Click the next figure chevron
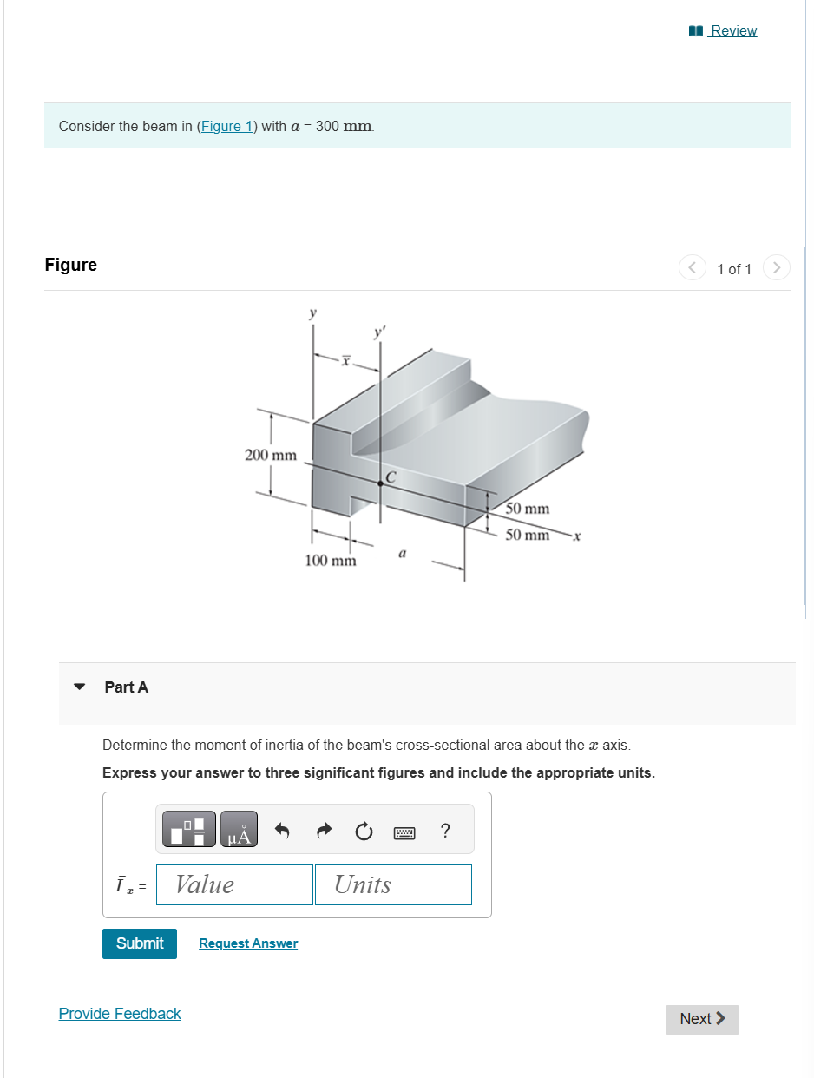 [776, 267]
